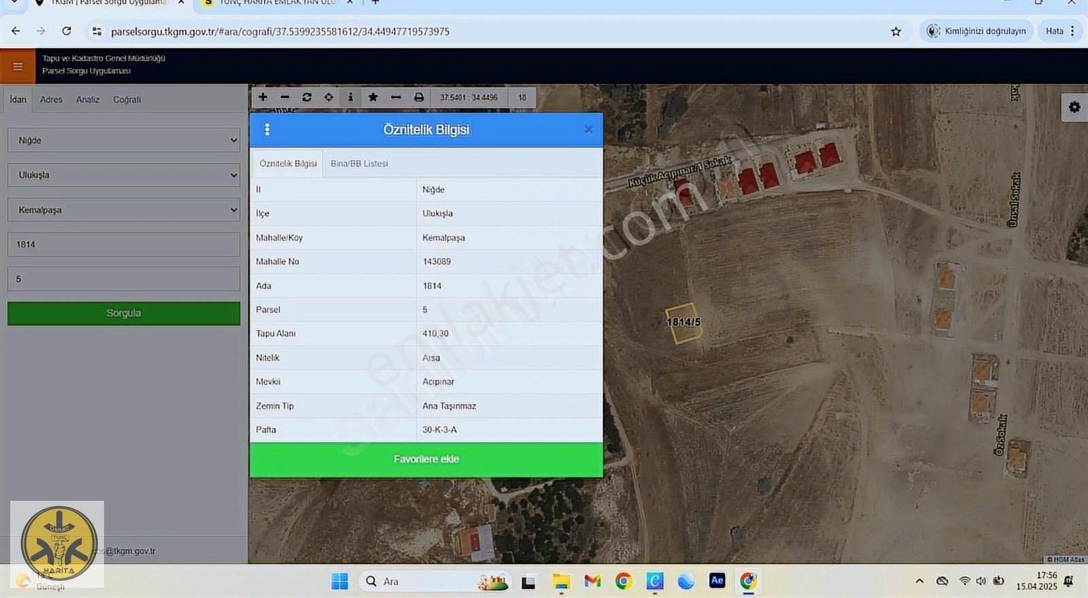1088x598 pixels.
Task: Open the three-dot menu in Öznitelik Bilgisi
Action: [x=267, y=129]
